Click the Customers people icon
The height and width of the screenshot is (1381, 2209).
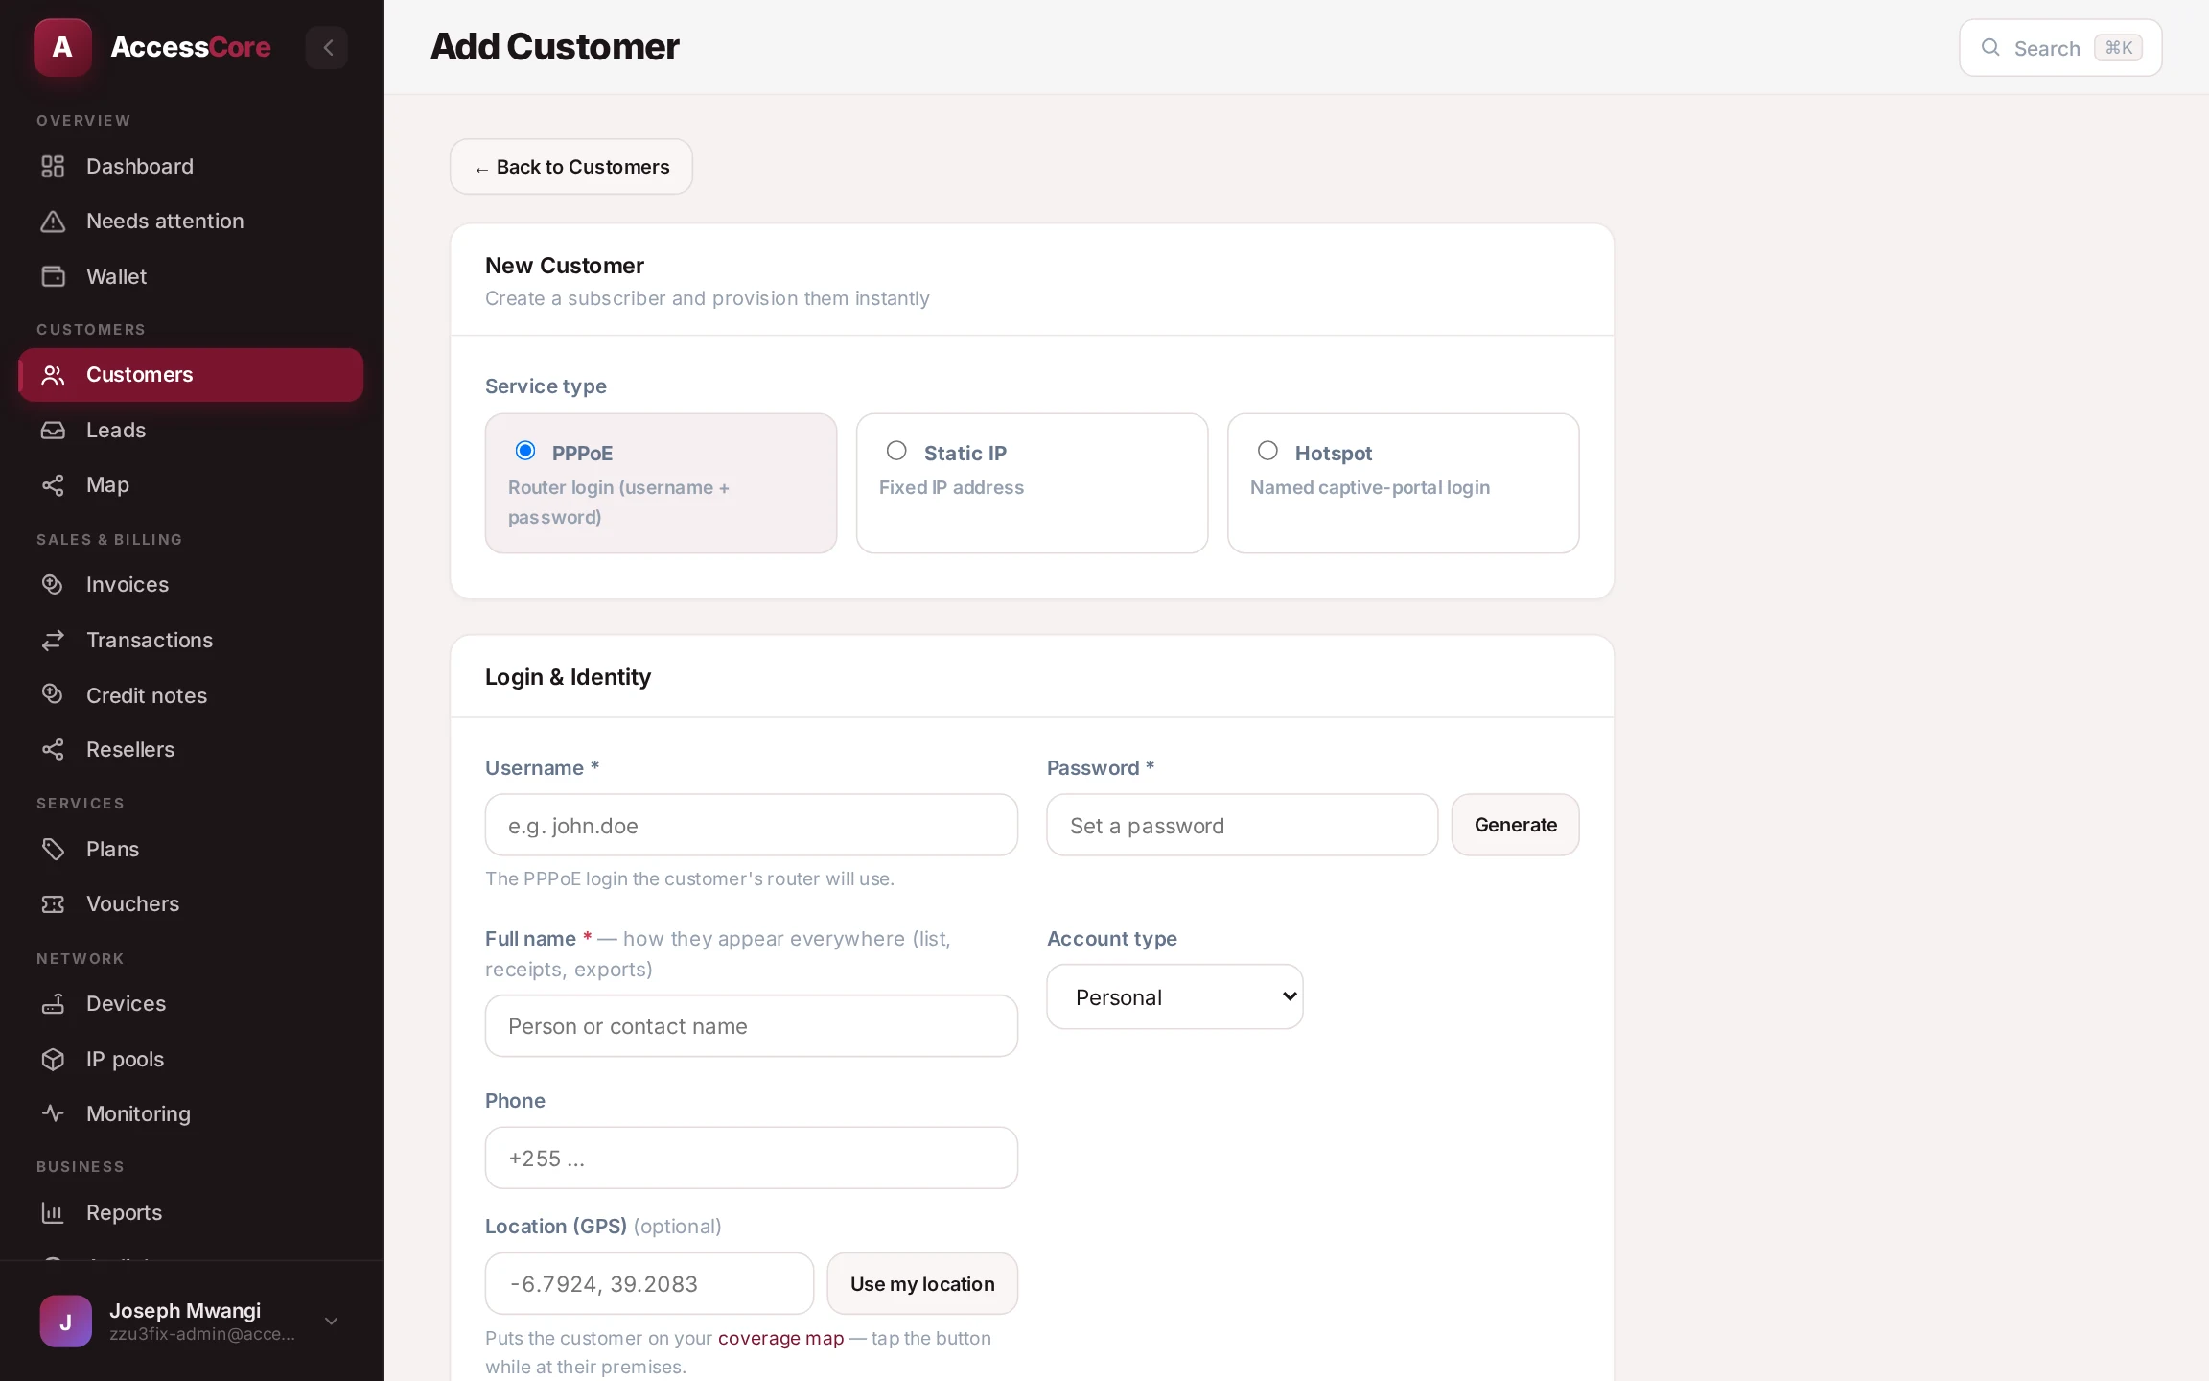point(53,375)
